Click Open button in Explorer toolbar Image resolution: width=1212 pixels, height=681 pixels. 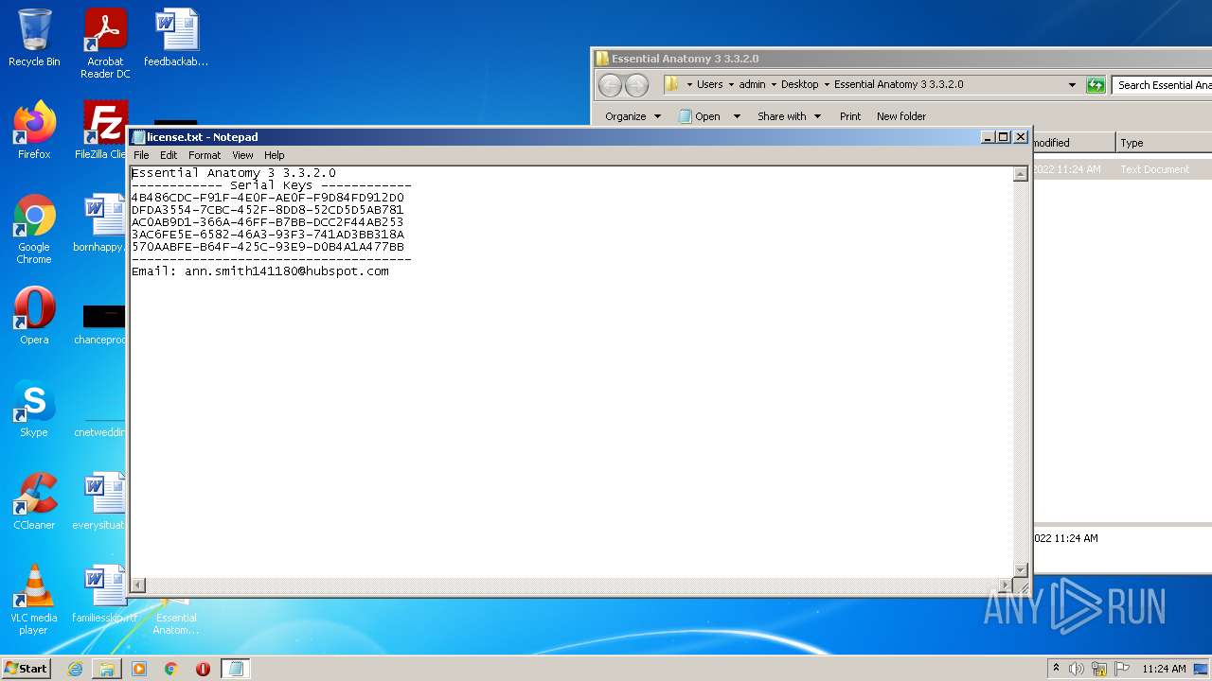click(x=701, y=116)
